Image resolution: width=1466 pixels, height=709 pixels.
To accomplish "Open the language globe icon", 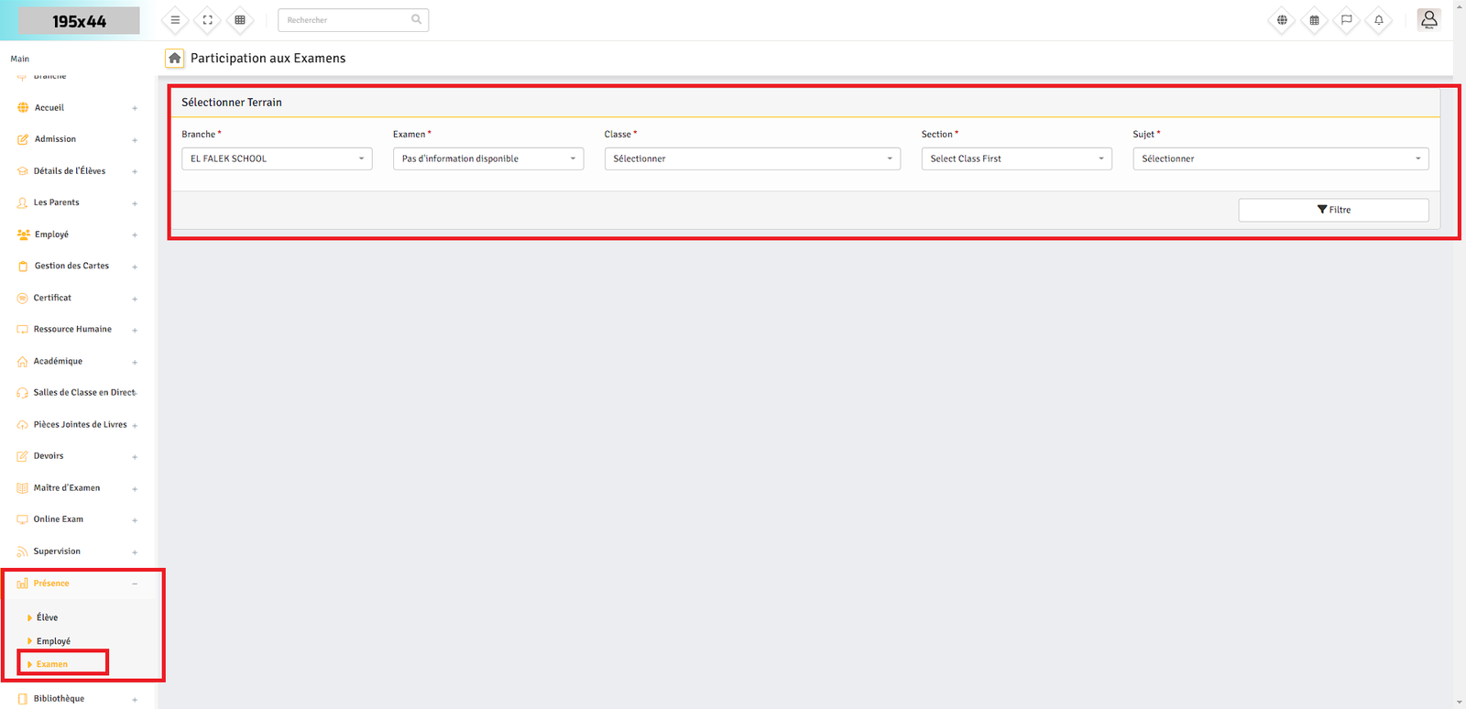I will click(x=1282, y=20).
